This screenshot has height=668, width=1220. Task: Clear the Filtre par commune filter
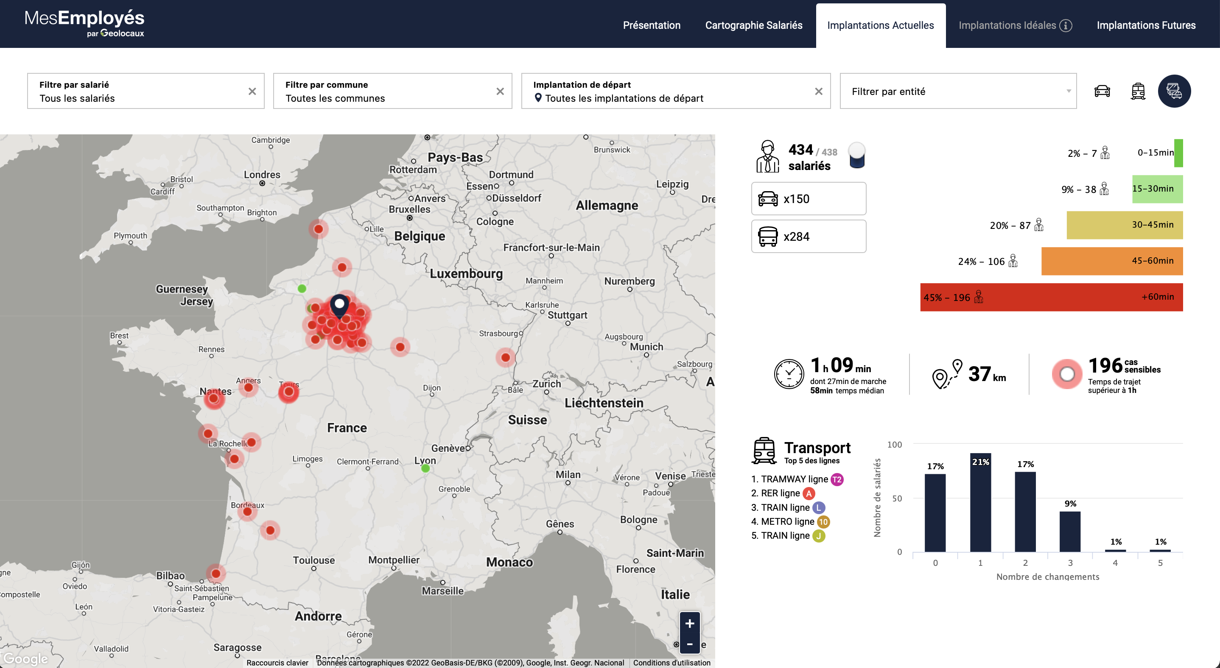[500, 91]
